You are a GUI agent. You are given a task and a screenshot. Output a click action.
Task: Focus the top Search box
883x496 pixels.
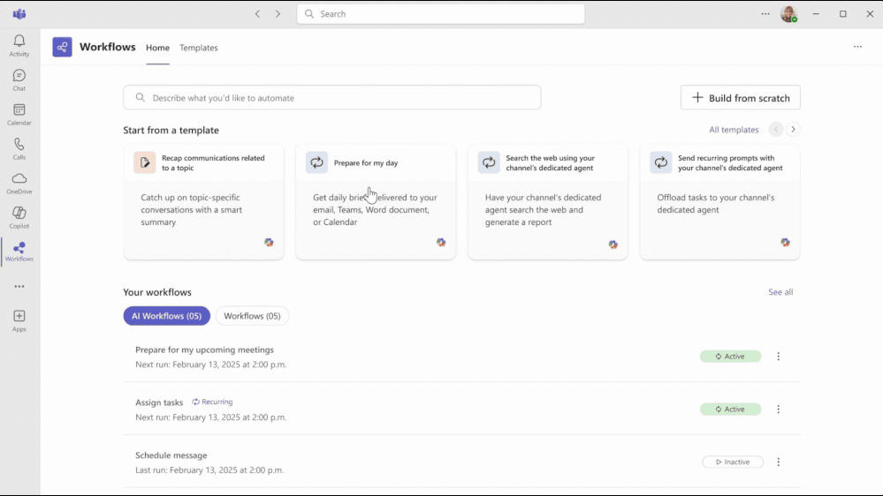coord(441,14)
